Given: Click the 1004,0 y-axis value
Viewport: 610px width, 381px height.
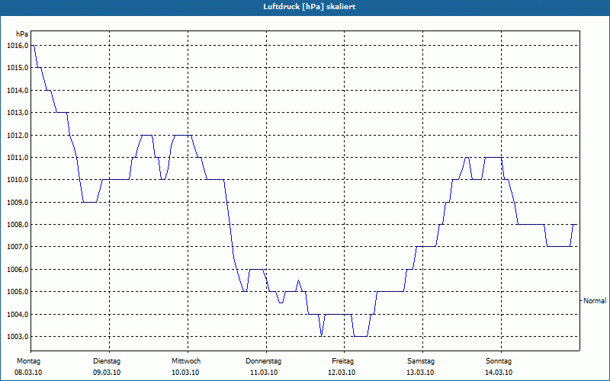Looking at the screenshot, I should click(x=18, y=314).
